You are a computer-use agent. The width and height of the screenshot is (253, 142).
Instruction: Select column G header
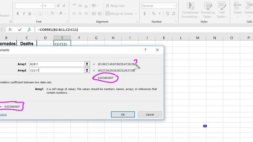coord(96,38)
